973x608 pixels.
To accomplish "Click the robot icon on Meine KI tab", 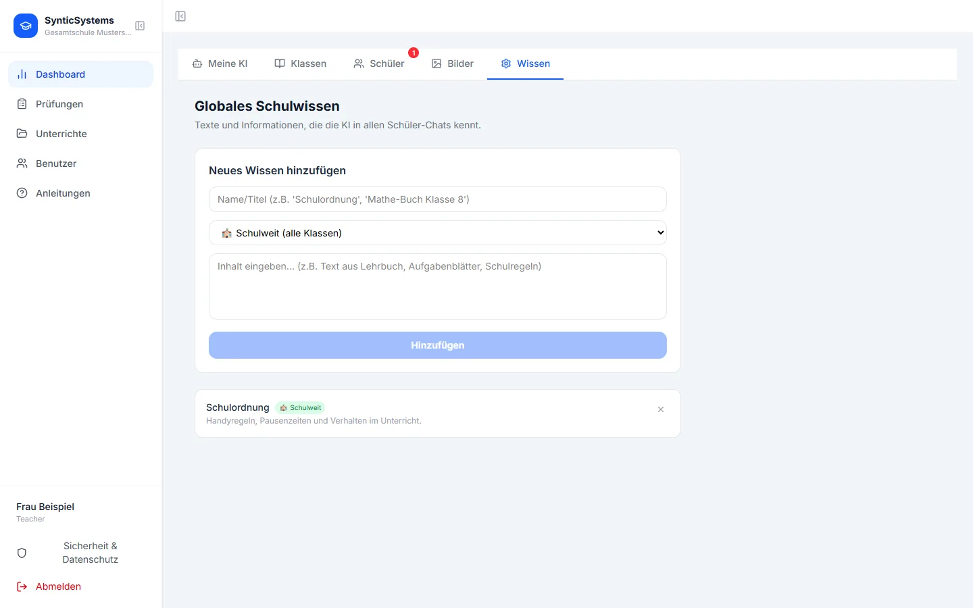I will click(197, 64).
